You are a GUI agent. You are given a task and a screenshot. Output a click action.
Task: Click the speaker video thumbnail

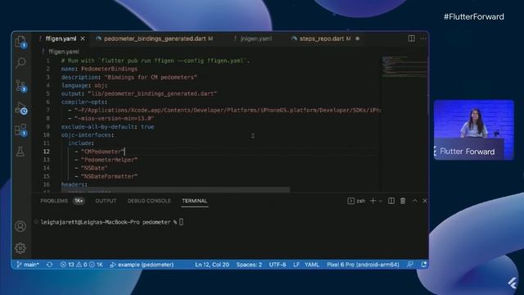pos(473,129)
